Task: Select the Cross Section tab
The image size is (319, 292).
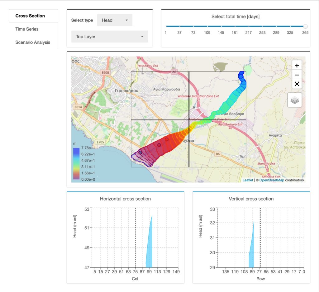Action: [30, 16]
